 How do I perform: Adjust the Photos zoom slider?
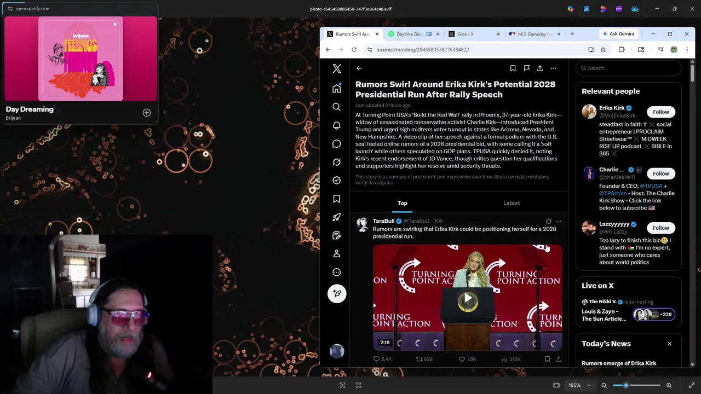point(636,385)
